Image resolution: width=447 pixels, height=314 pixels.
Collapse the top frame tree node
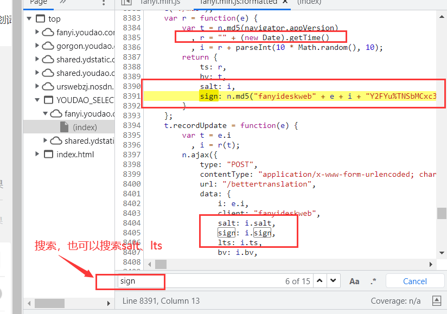coord(28,19)
